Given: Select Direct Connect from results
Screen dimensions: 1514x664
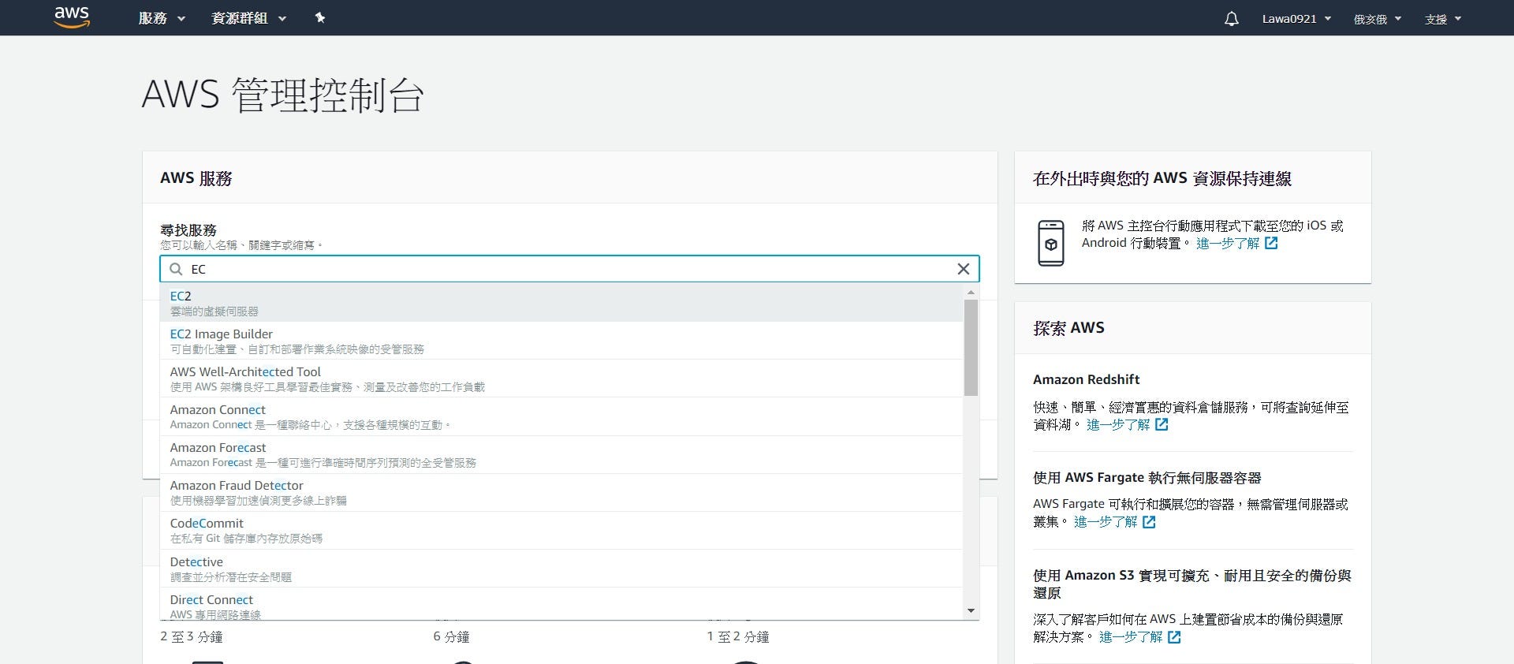Looking at the screenshot, I should [x=561, y=604].
